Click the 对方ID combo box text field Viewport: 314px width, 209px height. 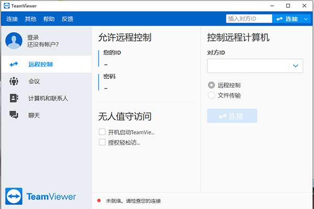[x=248, y=66]
